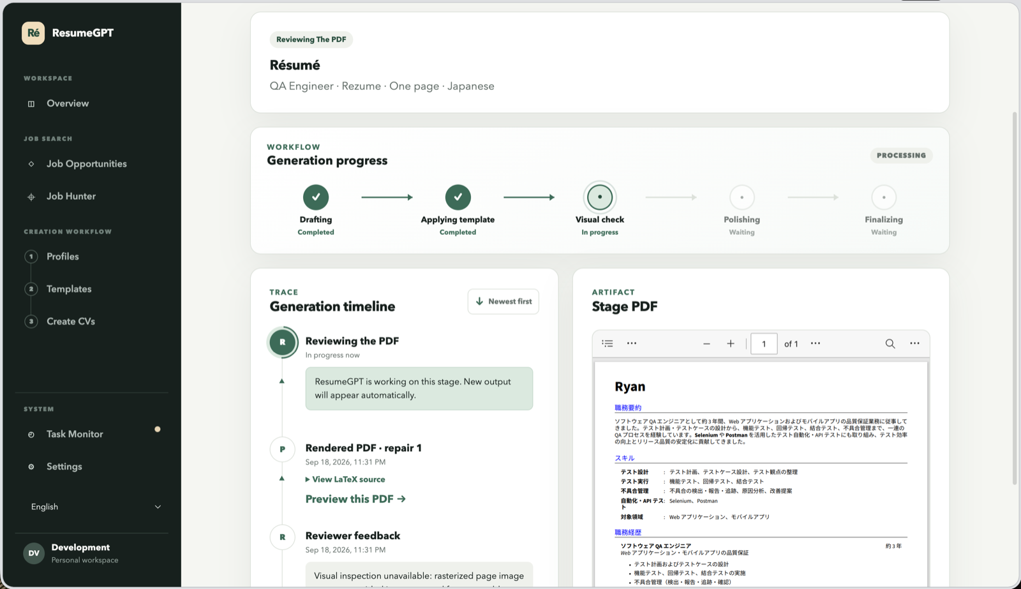Click the "ソフトウェア QA エンジニア" job title in PDF

pos(656,546)
